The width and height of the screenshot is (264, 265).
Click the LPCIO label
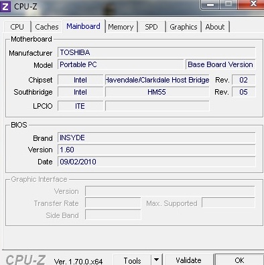pyautogui.click(x=43, y=106)
